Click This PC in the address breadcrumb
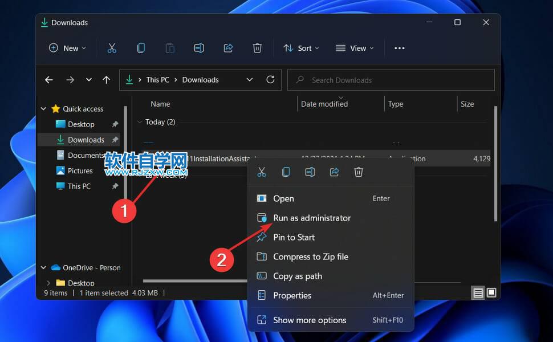 [x=158, y=80]
